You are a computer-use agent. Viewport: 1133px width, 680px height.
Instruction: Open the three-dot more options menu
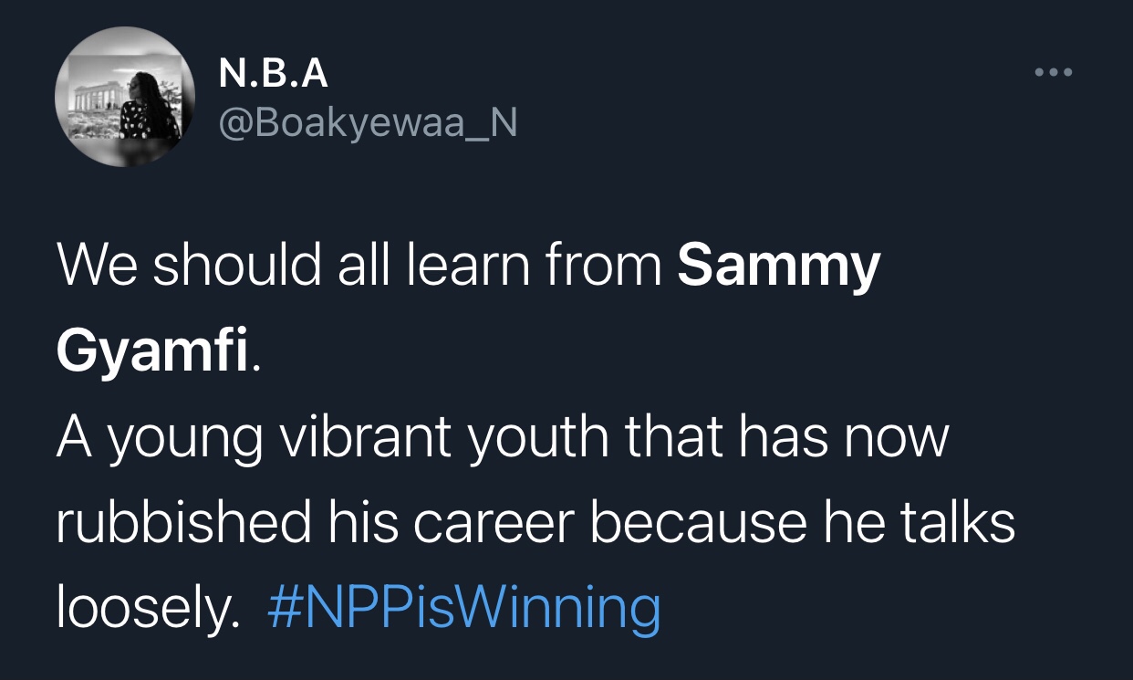pos(1055,72)
